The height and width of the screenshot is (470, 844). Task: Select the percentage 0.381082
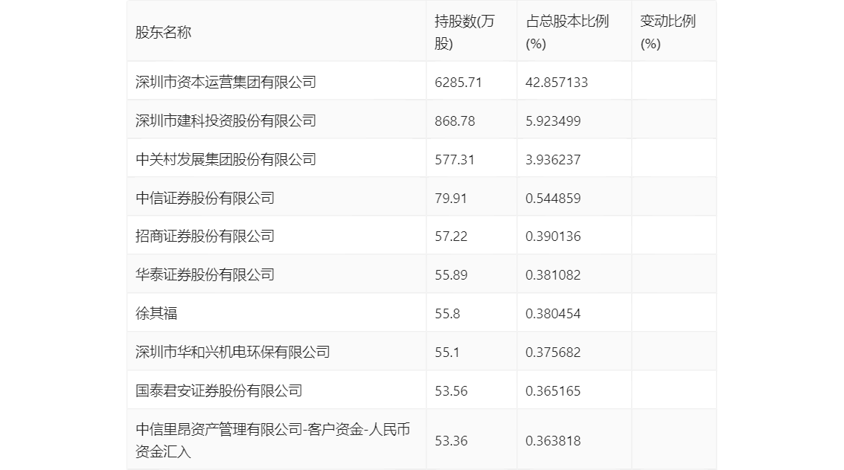point(553,275)
